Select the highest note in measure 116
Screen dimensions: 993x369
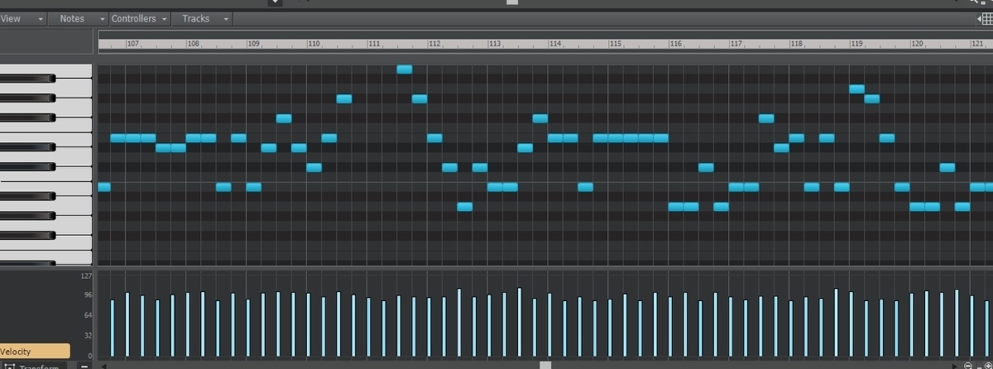pyautogui.click(x=706, y=167)
